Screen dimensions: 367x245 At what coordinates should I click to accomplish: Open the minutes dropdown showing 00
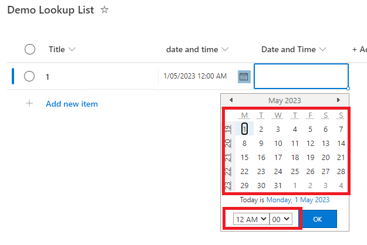[280, 219]
